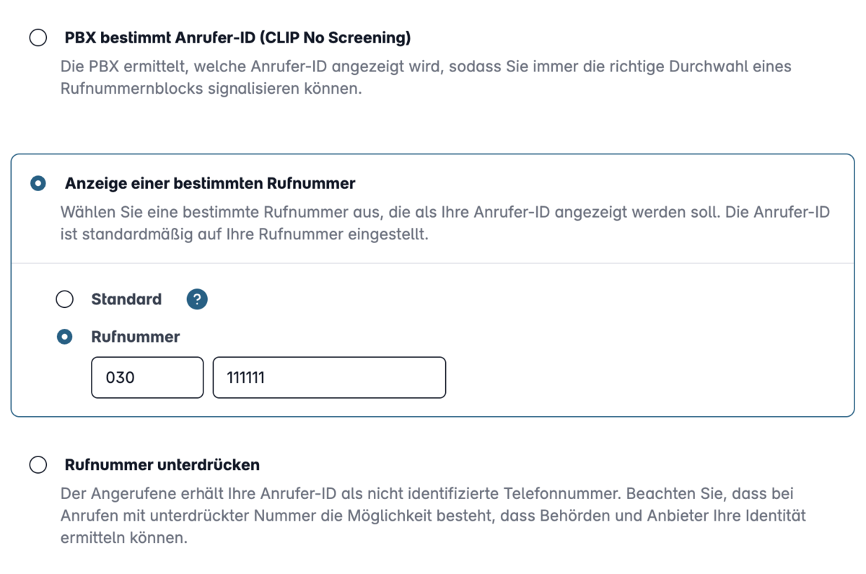Click the sentence starting 'Die PBX ermittelt'
This screenshot has width=866, height=574.
[426, 79]
